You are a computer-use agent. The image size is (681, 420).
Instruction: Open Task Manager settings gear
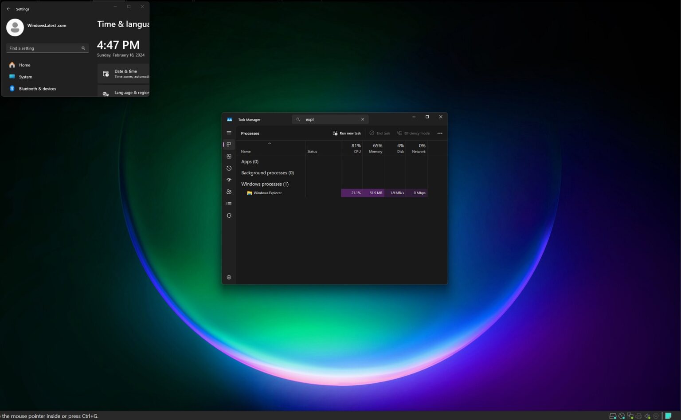coord(229,277)
